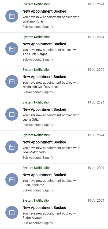Open the Ana Lucía Vargas appointment message
This screenshot has width=108, height=229.
(x=51, y=52)
